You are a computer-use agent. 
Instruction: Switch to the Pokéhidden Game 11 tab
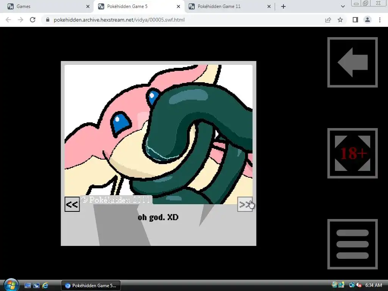point(230,6)
